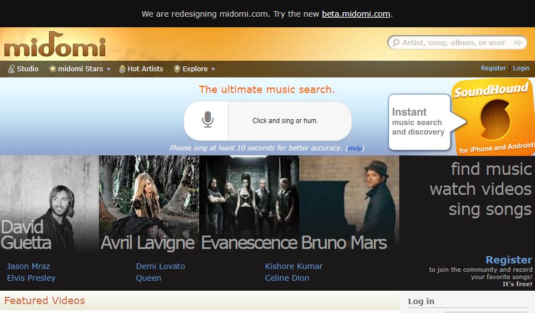Click the star icon next to midomi Stars
This screenshot has height=313, width=535.
click(52, 69)
